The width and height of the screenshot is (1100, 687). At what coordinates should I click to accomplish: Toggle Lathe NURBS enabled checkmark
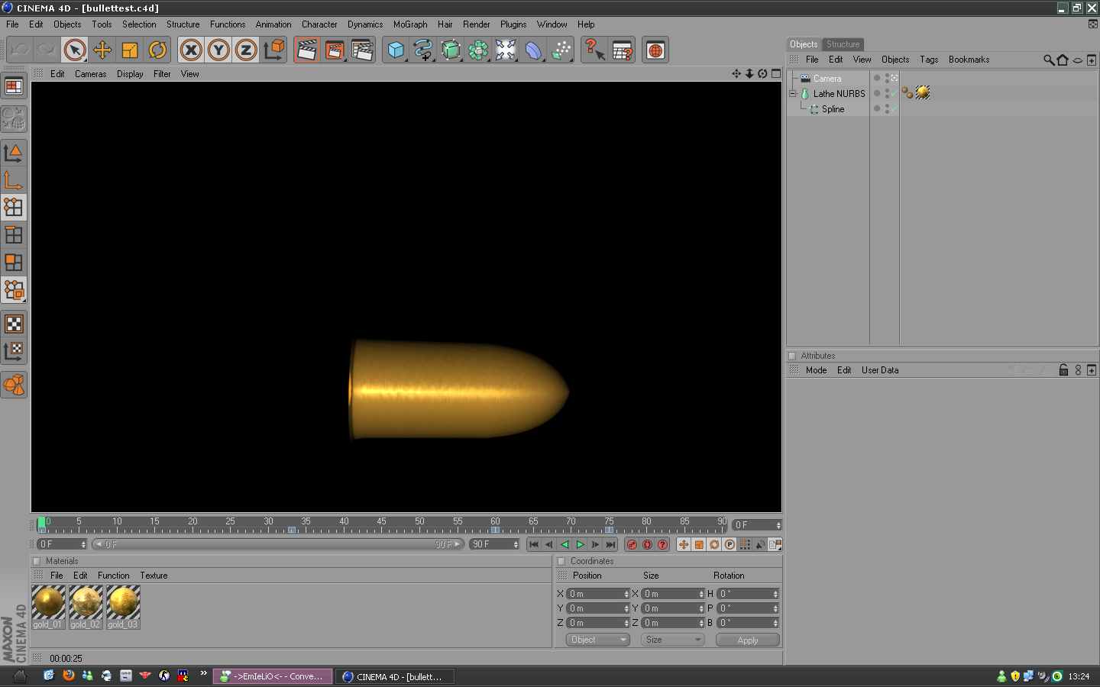click(894, 94)
